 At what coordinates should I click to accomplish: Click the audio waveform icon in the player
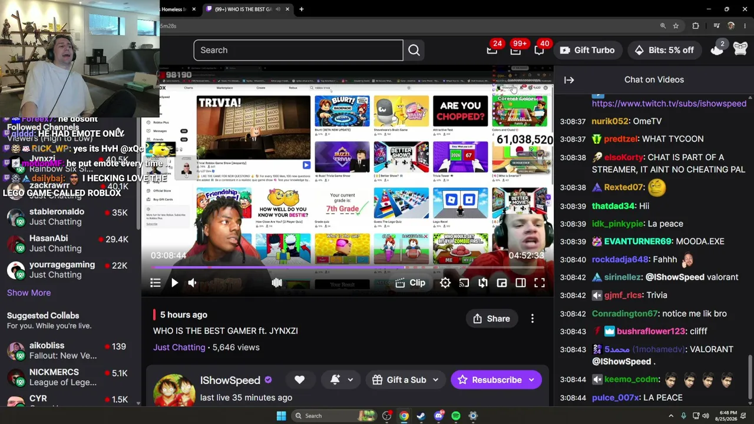tap(277, 283)
